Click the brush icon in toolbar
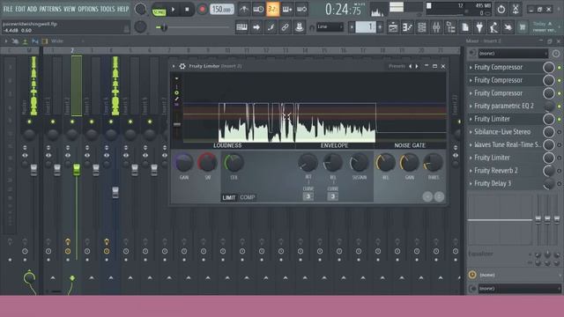 coord(271,27)
